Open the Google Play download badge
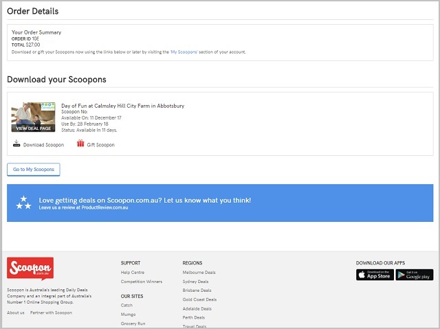Viewport: 440px width, 329px height. [x=415, y=275]
